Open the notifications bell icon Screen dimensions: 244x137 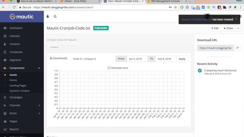(48, 16)
